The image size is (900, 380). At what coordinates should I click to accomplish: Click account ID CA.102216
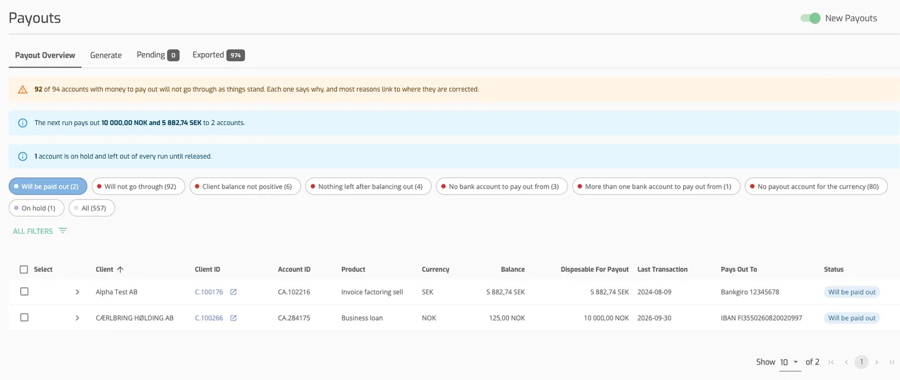tap(294, 292)
